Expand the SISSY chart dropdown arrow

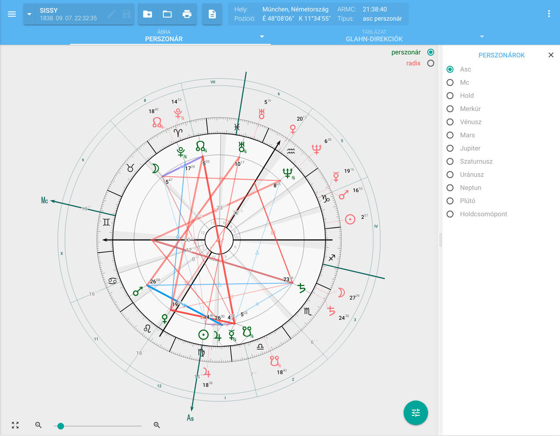29,14
